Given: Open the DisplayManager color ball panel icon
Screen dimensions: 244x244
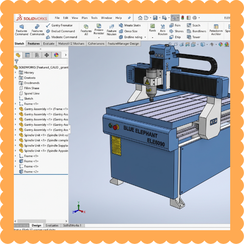Looking at the screenshot, I should pos(56,55).
